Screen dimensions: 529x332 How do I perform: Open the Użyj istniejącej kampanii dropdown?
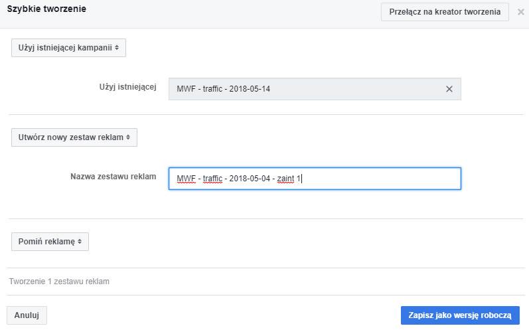68,48
